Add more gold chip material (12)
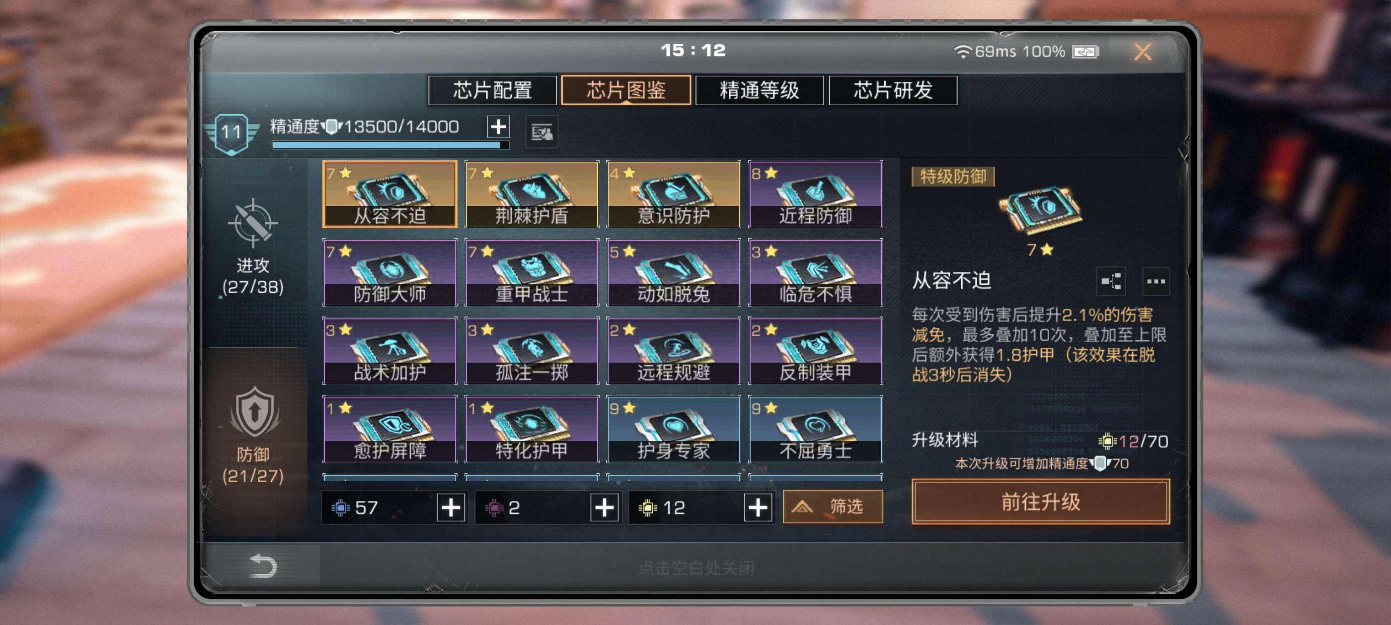Image resolution: width=1391 pixels, height=625 pixels. pos(757,507)
